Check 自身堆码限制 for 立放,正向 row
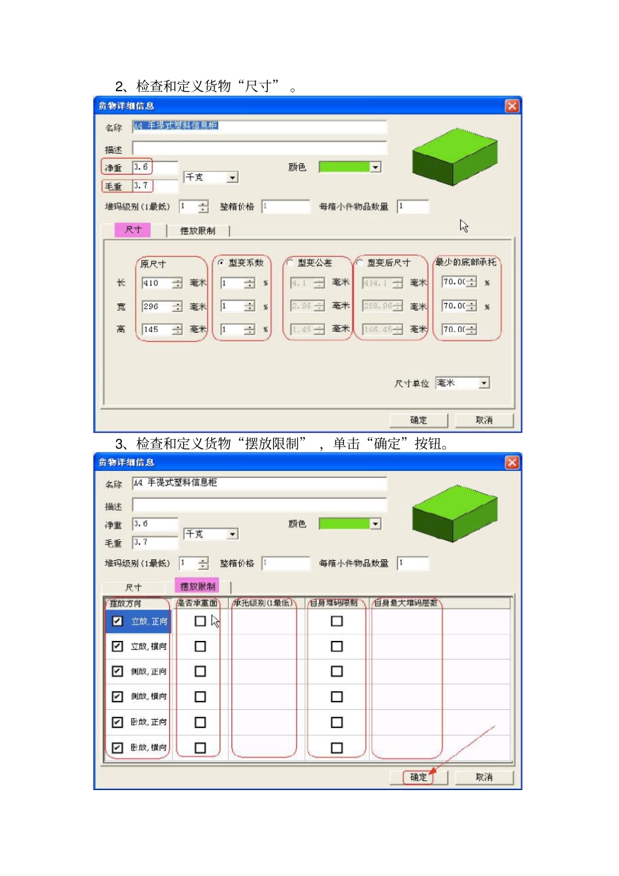 coord(337,621)
